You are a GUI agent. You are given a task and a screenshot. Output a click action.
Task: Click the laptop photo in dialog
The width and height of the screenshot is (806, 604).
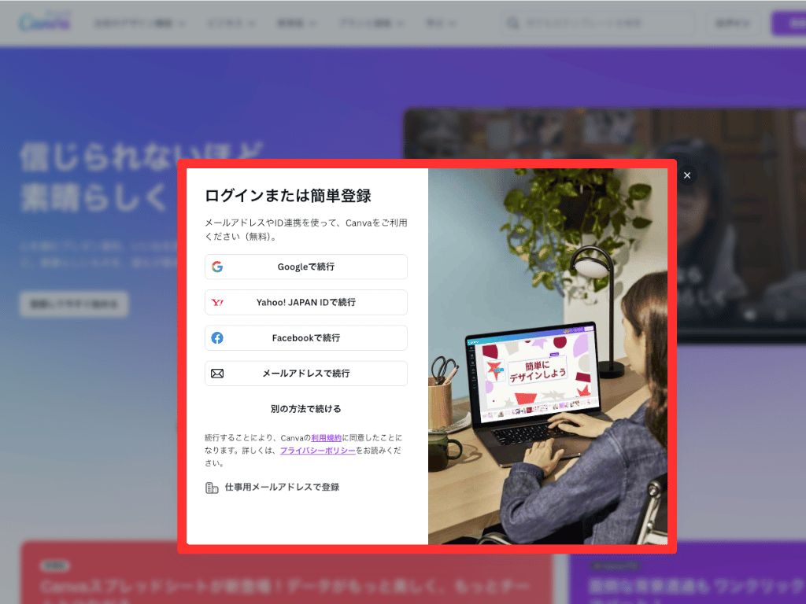(x=548, y=356)
